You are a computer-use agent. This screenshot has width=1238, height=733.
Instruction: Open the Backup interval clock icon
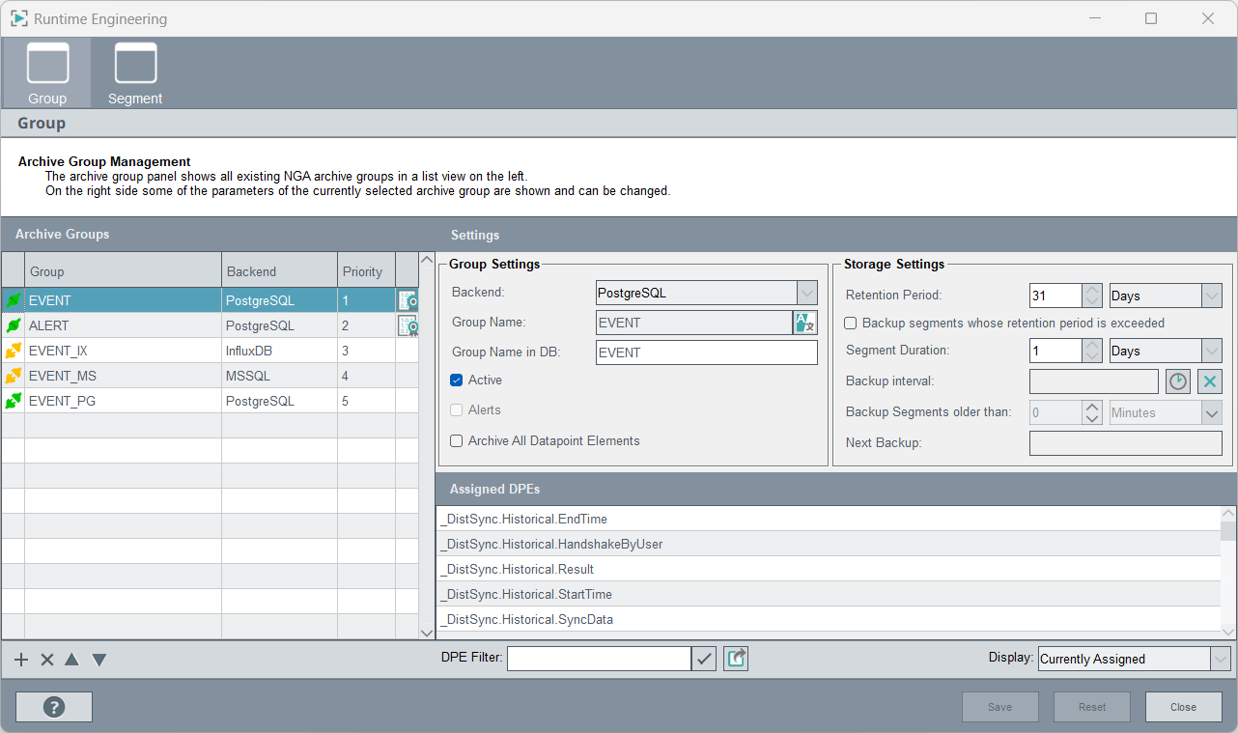click(x=1177, y=381)
